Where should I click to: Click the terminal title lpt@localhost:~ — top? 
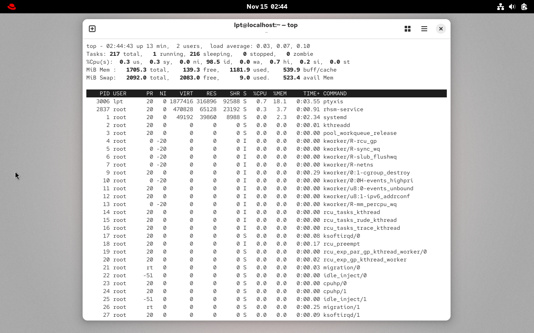pyautogui.click(x=266, y=25)
